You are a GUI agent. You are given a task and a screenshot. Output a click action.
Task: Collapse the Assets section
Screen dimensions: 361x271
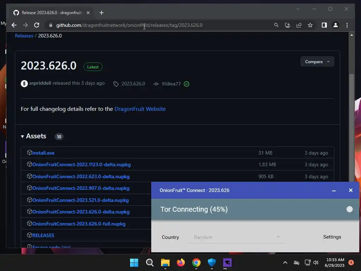click(x=33, y=136)
